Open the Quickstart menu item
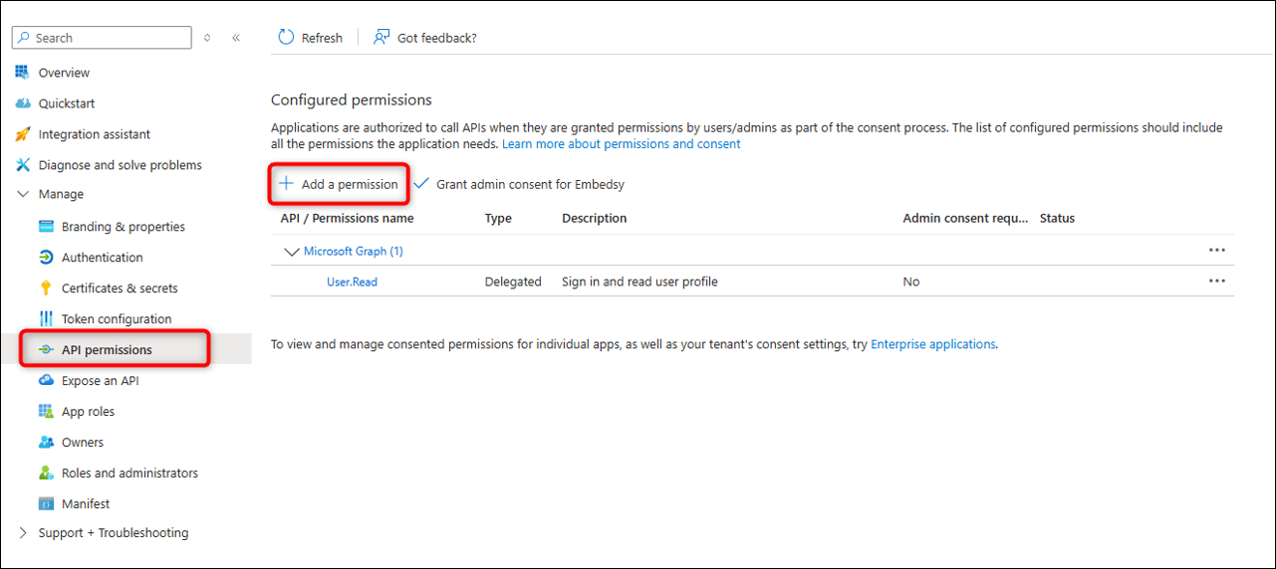 click(67, 103)
